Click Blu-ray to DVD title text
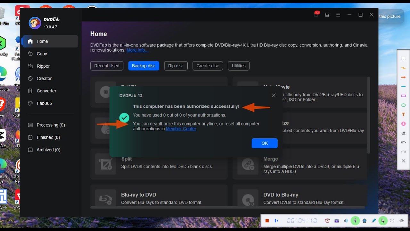 pyautogui.click(x=139, y=195)
